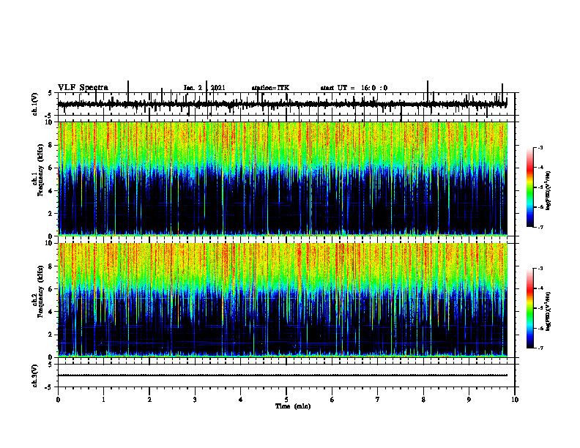
Task: Click the ch.1 frequency axis "4" tick
Action: [x=51, y=191]
